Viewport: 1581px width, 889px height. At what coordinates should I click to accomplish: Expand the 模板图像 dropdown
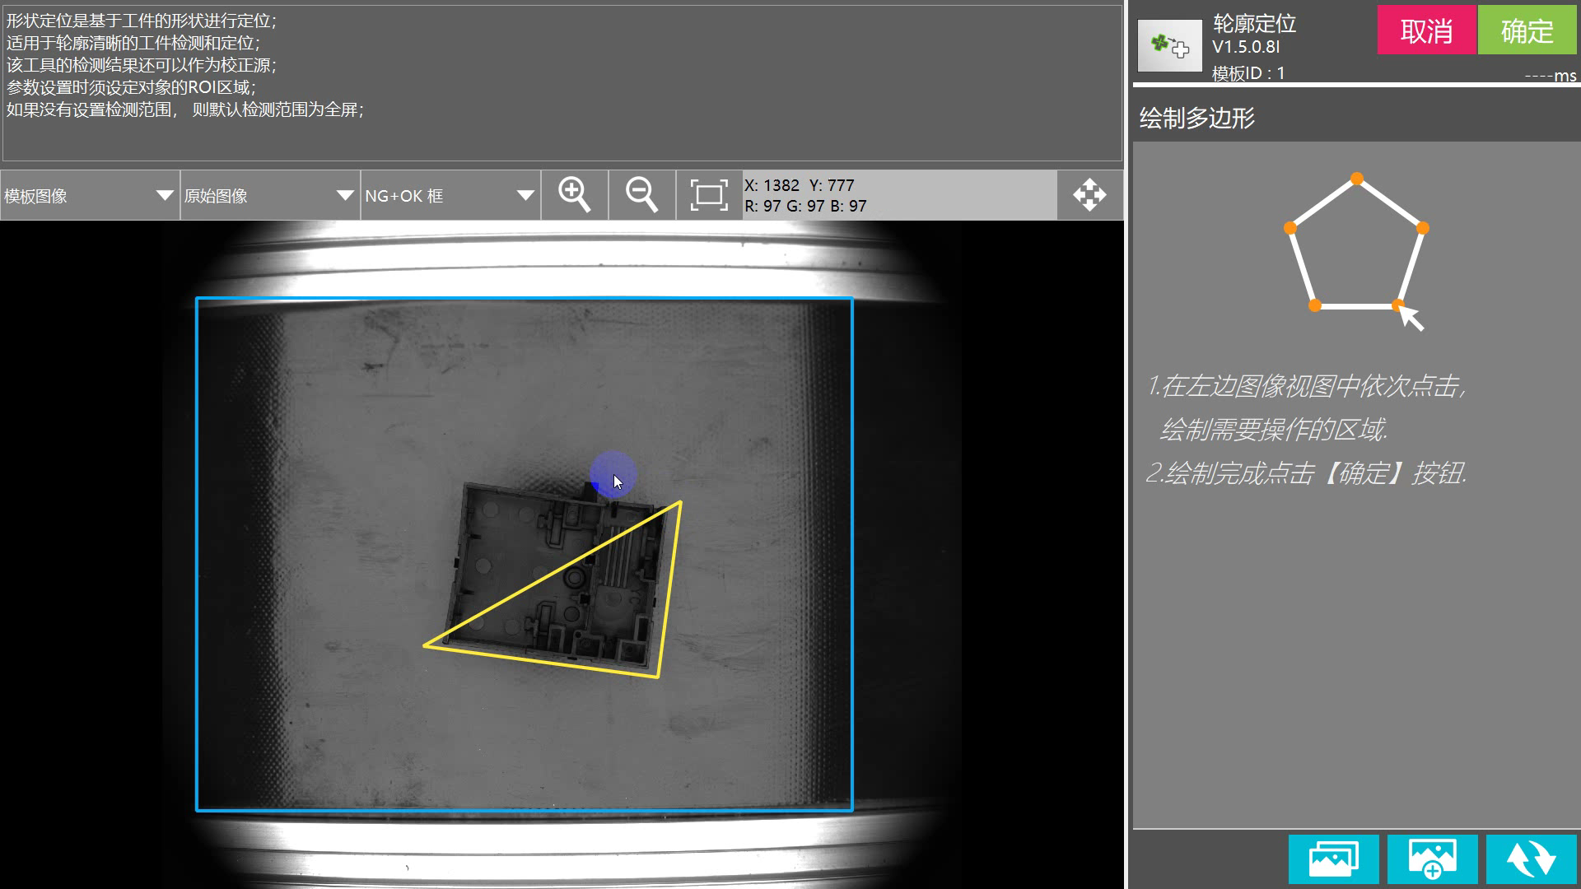pos(90,196)
